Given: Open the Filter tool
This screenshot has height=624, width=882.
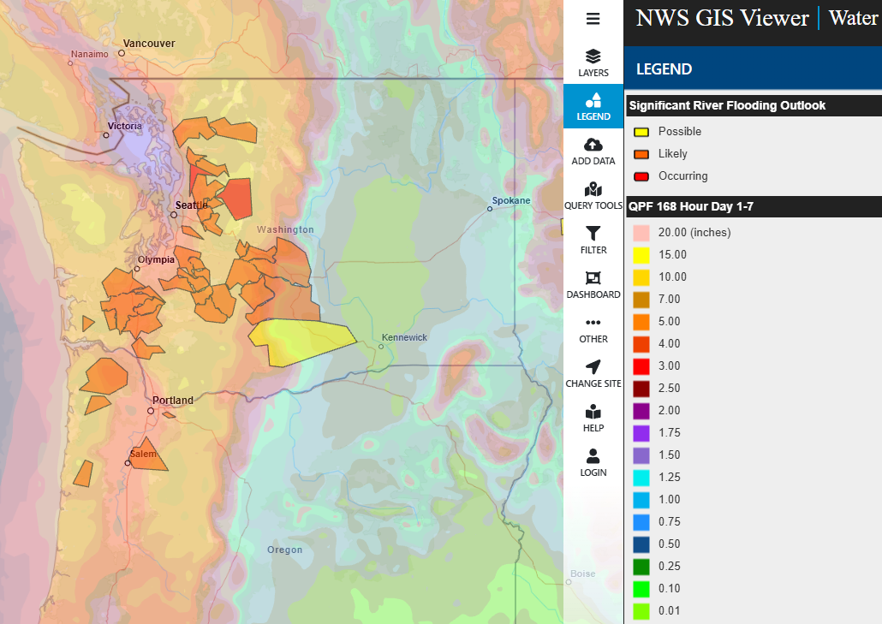Looking at the screenshot, I should 593,241.
